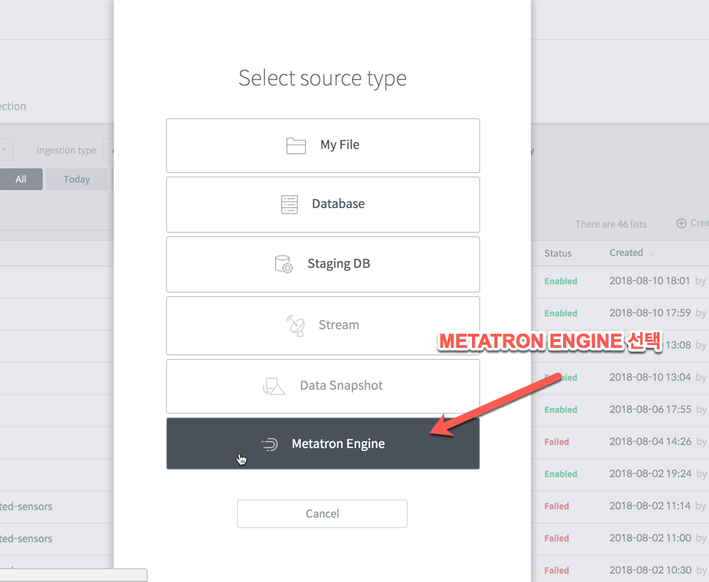Image resolution: width=709 pixels, height=582 pixels.
Task: Select the Database source type
Action: [323, 204]
